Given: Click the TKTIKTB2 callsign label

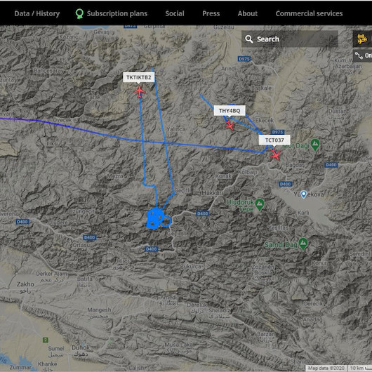Looking at the screenshot, I should point(139,77).
